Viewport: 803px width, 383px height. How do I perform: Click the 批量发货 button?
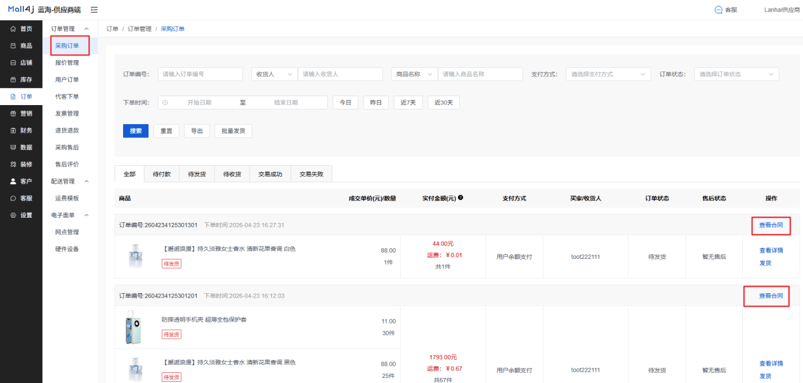pos(233,131)
